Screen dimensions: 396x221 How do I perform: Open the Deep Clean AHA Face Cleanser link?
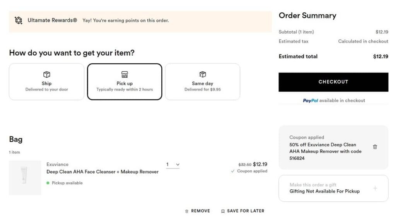pos(102,172)
